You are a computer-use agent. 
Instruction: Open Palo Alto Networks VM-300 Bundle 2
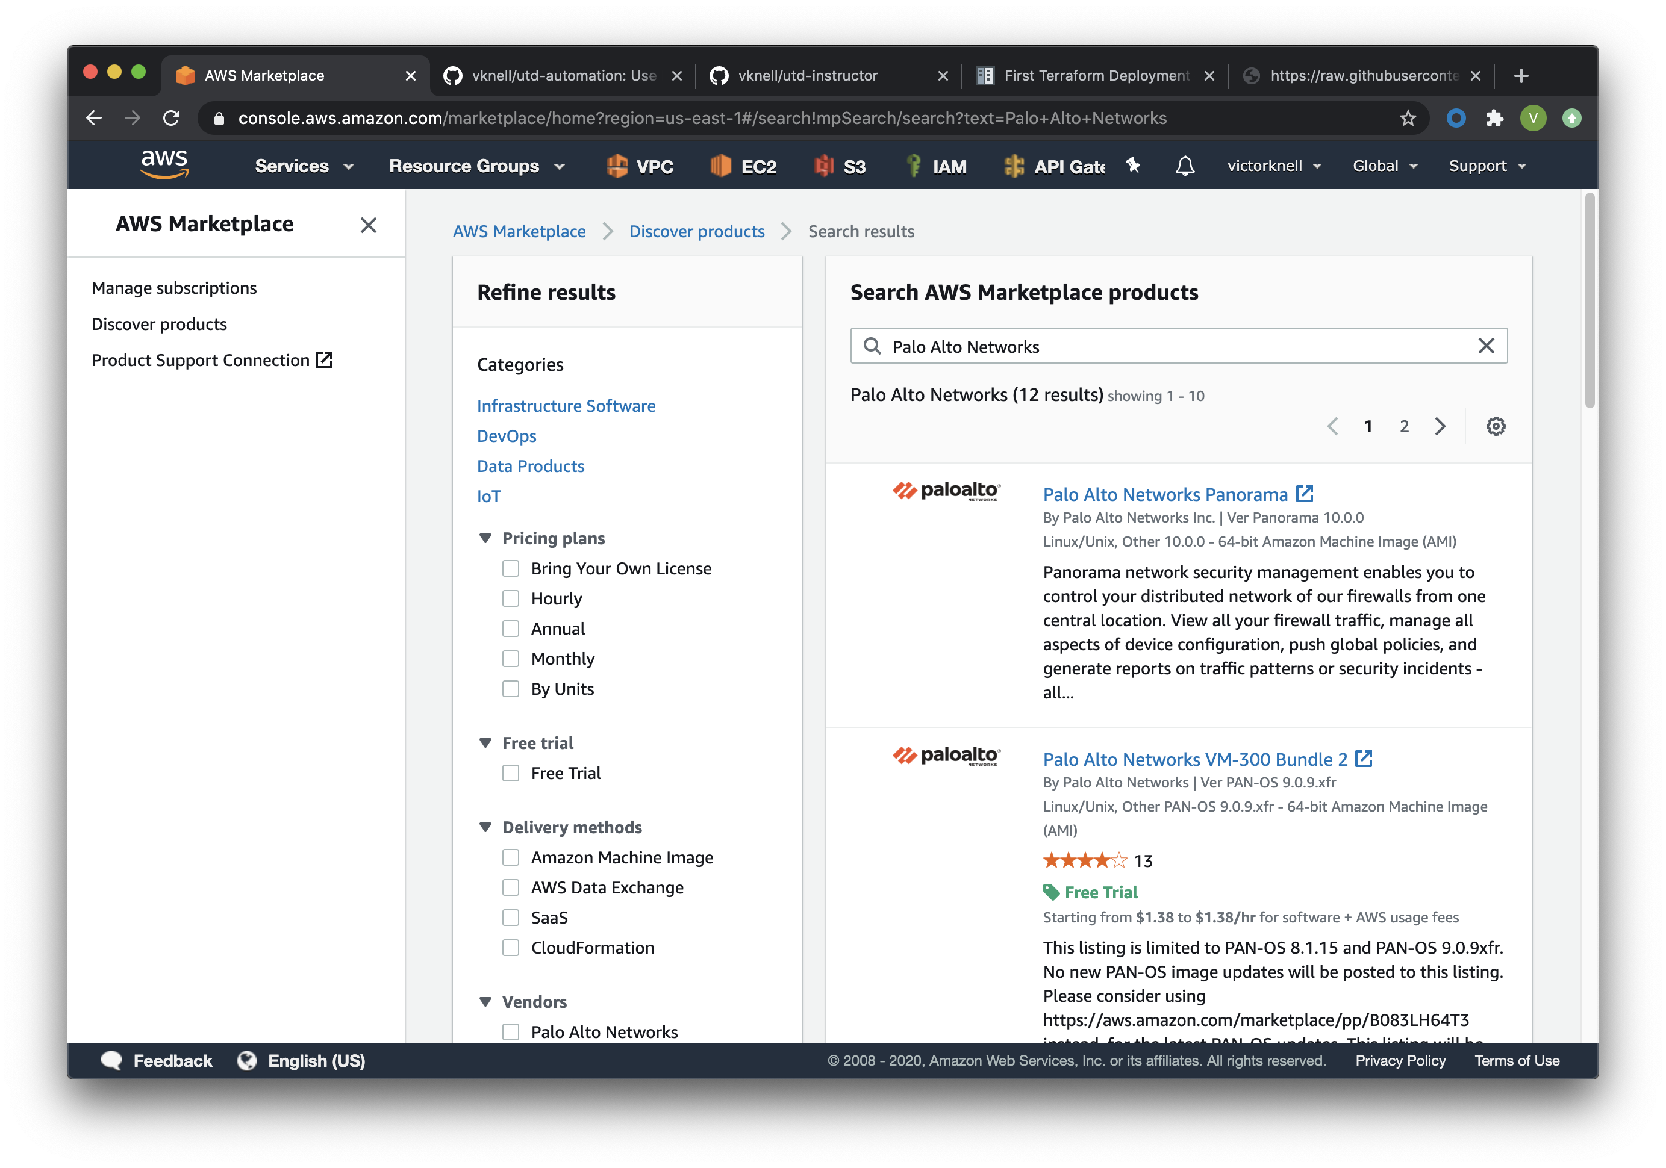(x=1195, y=759)
